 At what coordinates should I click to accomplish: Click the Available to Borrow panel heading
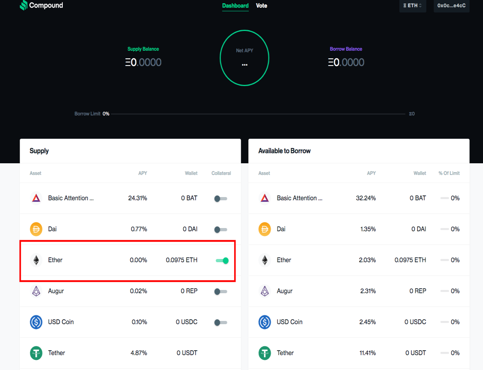(x=285, y=151)
